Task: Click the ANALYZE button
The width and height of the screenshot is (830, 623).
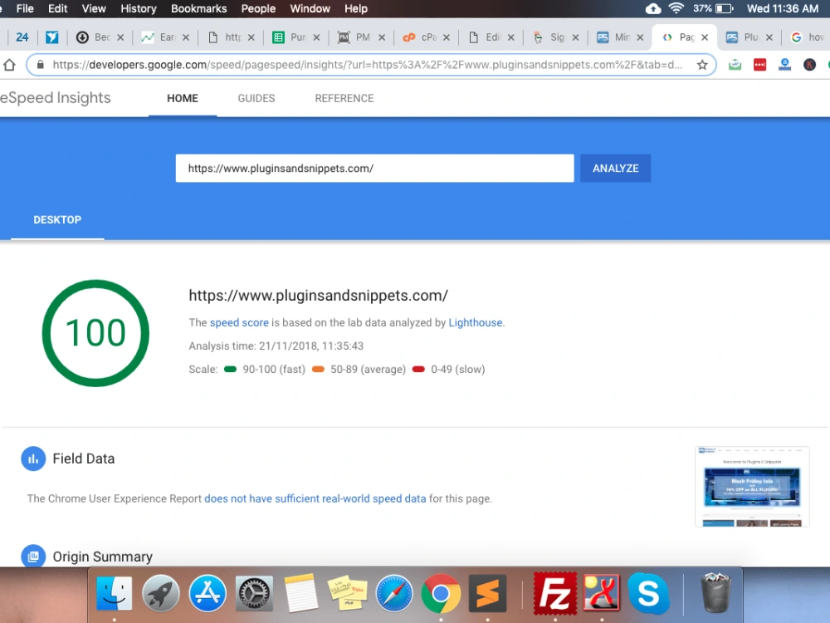Action: pos(615,169)
